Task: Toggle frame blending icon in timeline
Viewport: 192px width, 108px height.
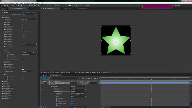Action: tap(89, 78)
